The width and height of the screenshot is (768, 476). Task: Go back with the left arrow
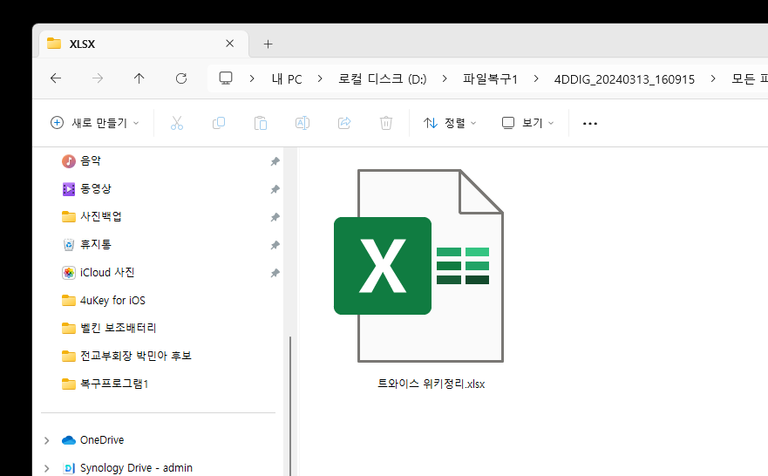coord(56,78)
